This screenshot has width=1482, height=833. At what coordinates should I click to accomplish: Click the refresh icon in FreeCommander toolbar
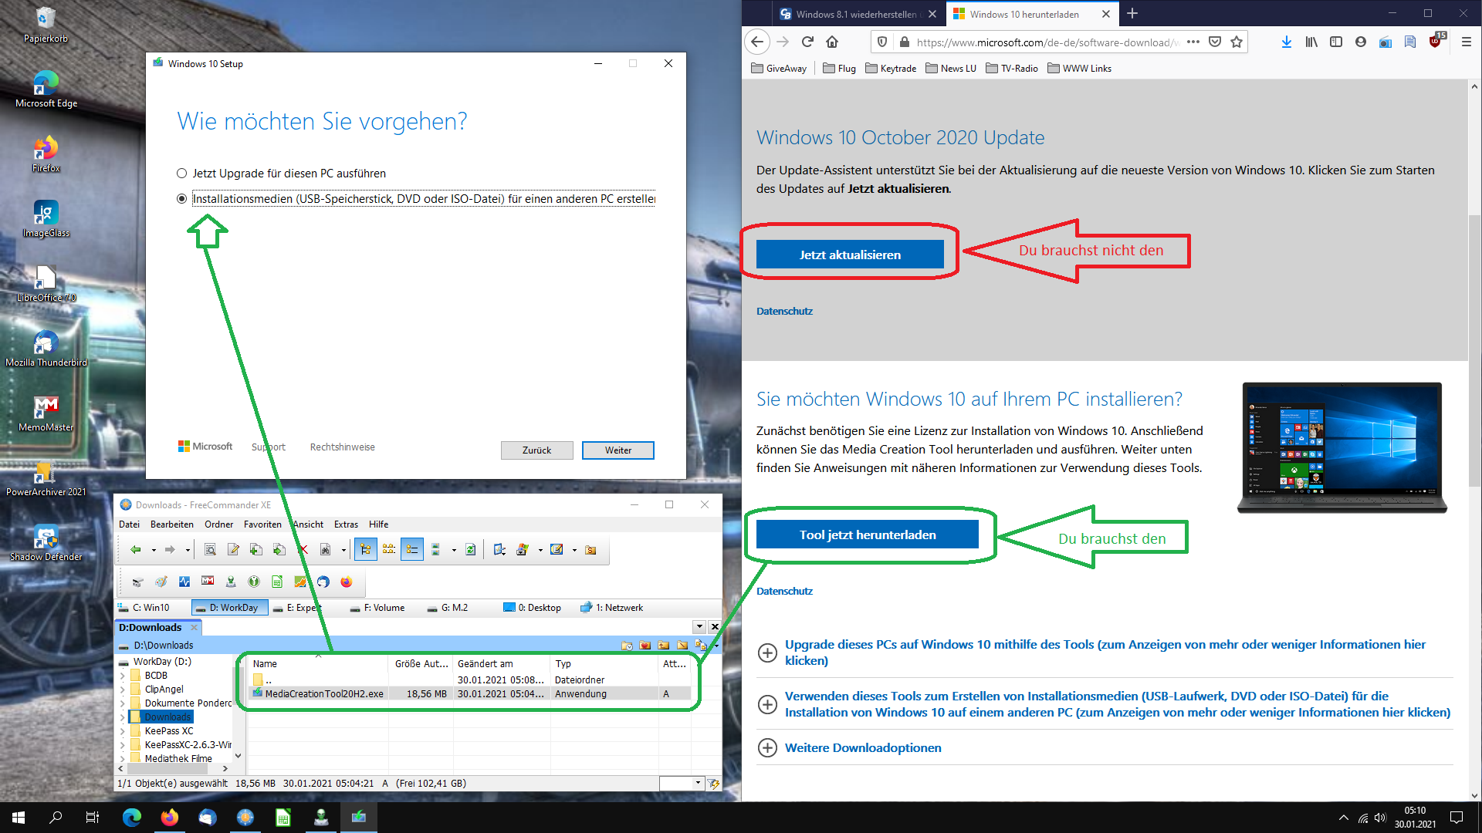[x=470, y=550]
